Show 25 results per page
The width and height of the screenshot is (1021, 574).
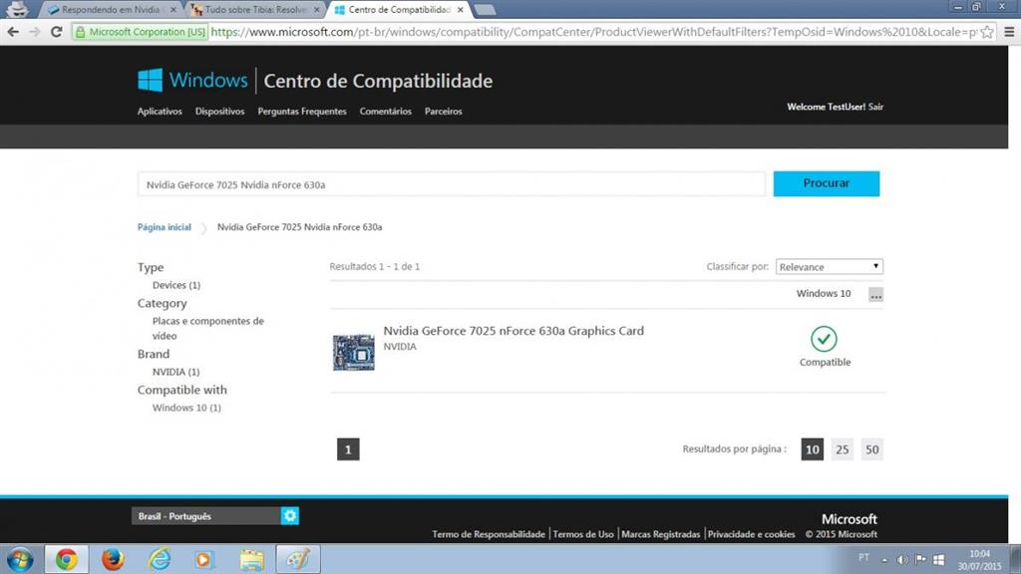pos(842,449)
